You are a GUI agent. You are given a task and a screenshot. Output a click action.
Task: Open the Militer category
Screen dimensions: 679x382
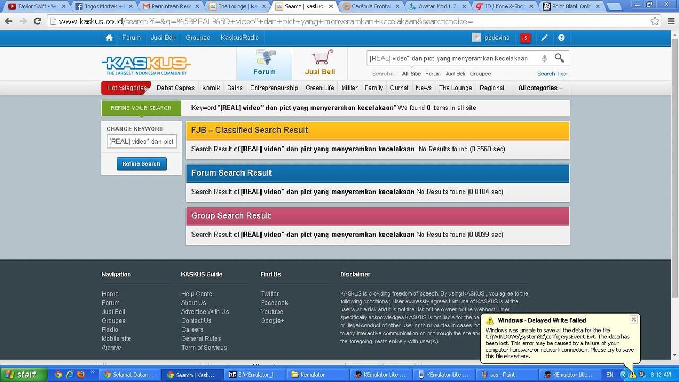(350, 88)
